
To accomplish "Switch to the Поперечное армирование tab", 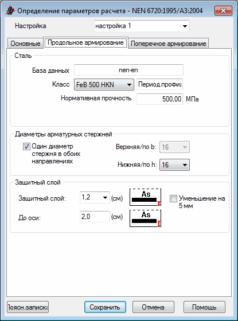I will (x=169, y=44).
